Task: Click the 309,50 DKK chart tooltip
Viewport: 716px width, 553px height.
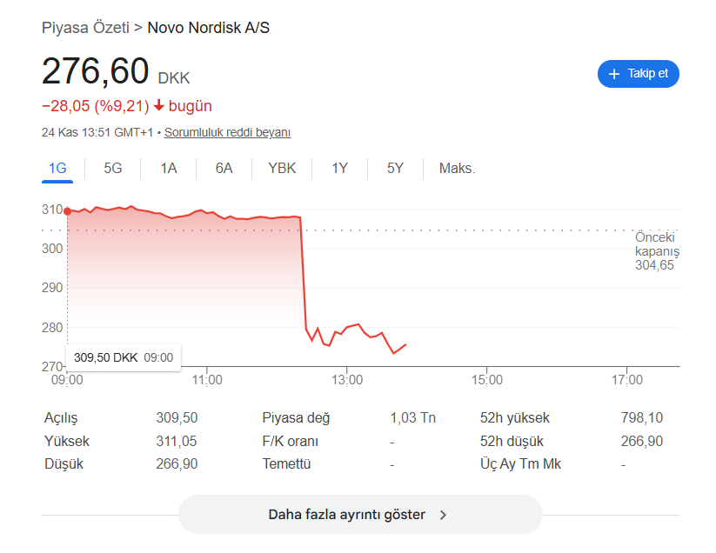Action: click(x=124, y=357)
